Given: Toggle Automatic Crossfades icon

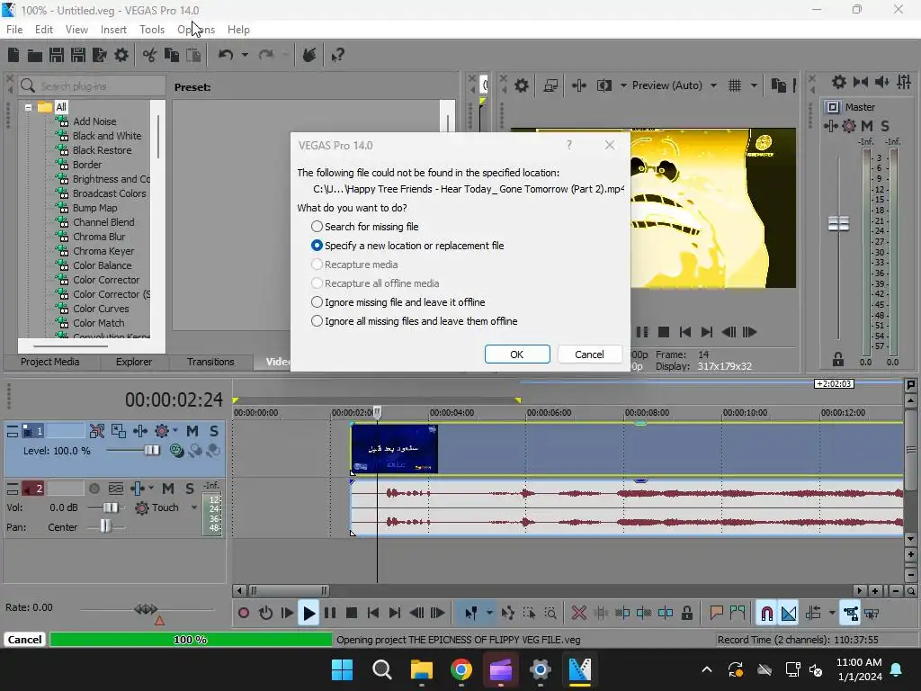Looking at the screenshot, I should pos(789,614).
